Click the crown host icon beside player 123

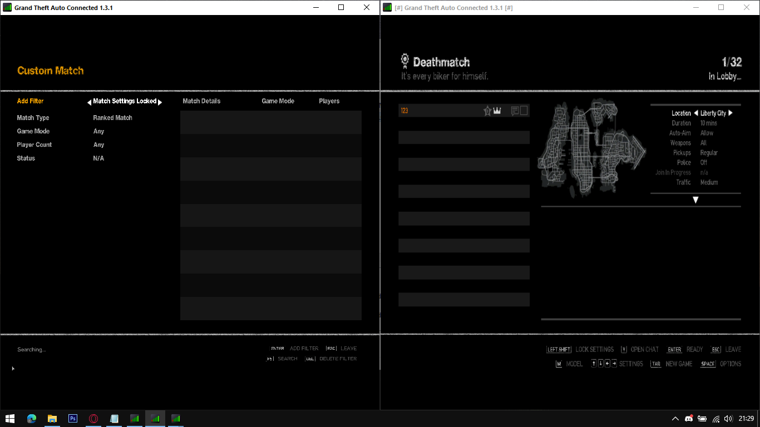[497, 111]
